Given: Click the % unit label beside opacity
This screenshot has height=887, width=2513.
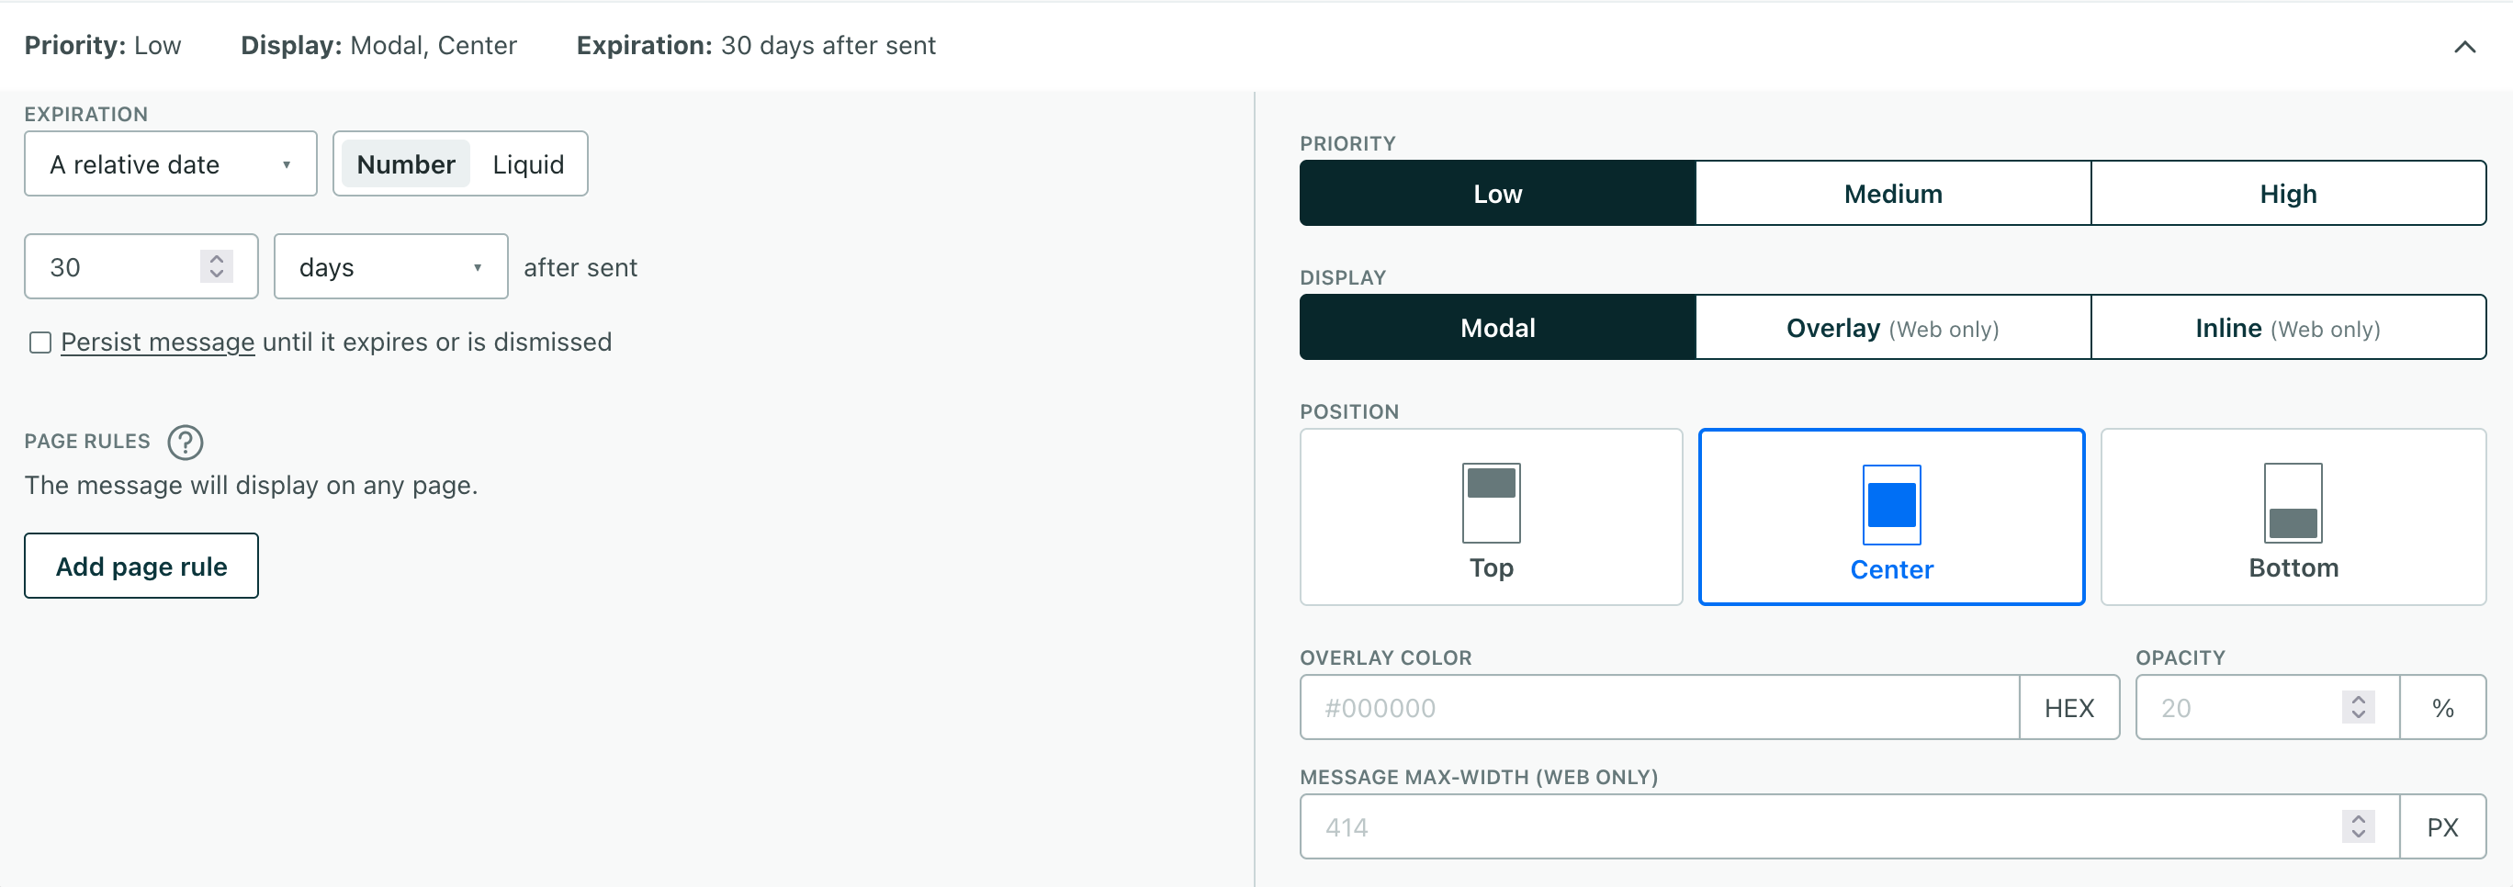Looking at the screenshot, I should click(x=2443, y=707).
